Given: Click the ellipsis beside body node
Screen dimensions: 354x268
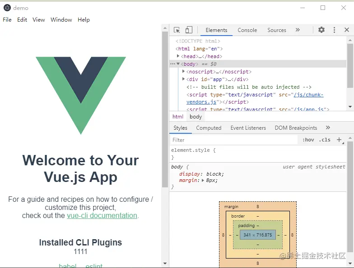Looking at the screenshot, I should [x=172, y=64].
